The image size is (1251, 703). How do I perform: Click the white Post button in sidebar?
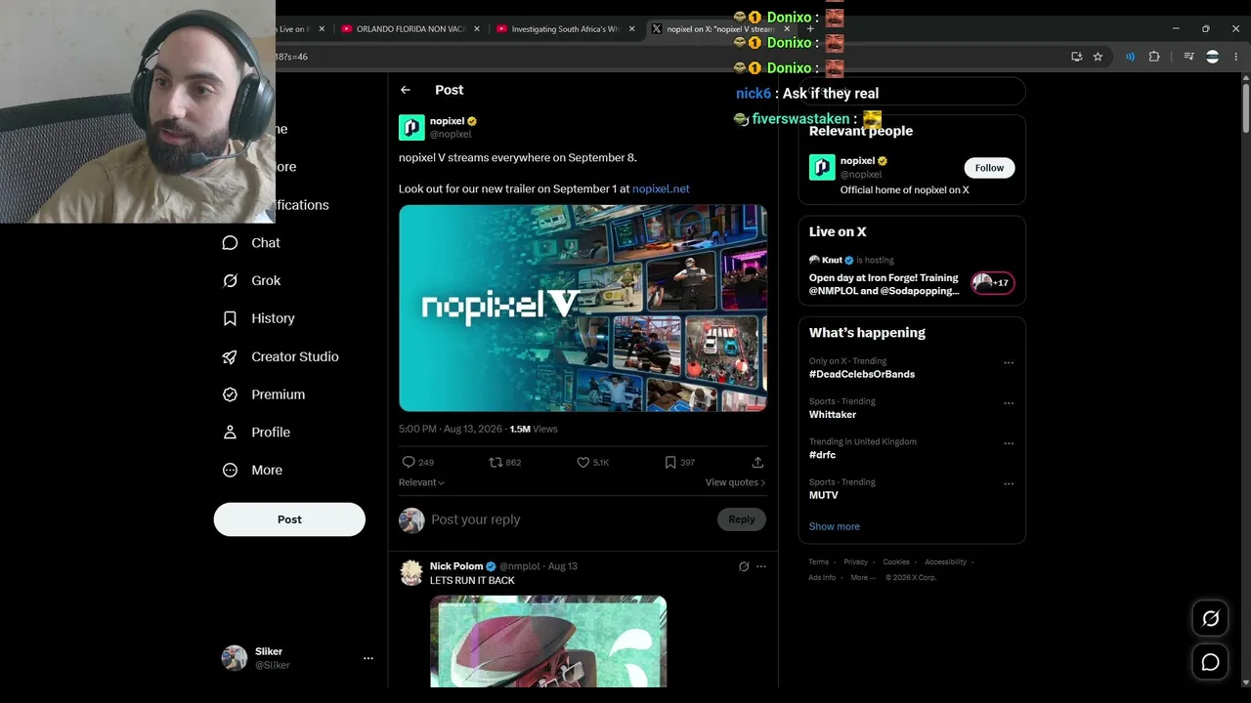(x=289, y=519)
